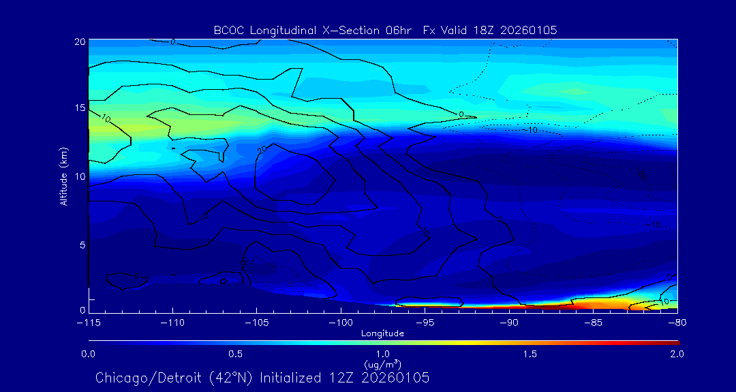Click the '(ug/m³)' units label
The image size is (736, 392).
(382, 364)
